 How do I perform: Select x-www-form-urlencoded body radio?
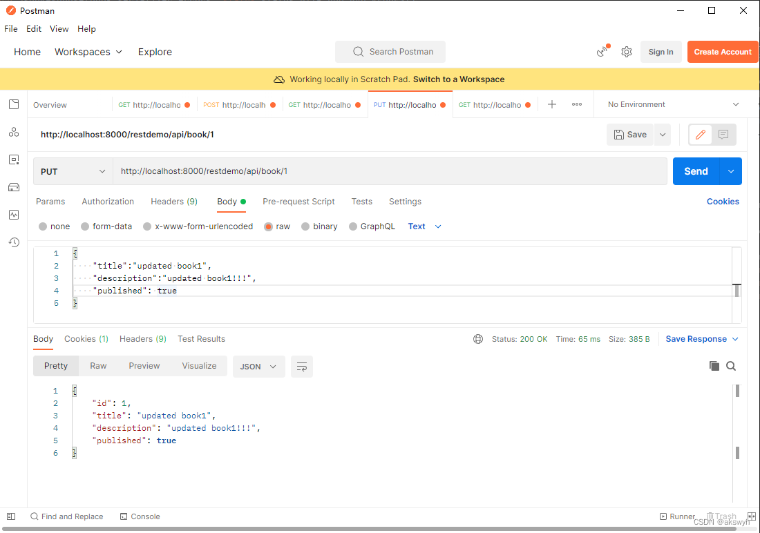[x=147, y=226]
